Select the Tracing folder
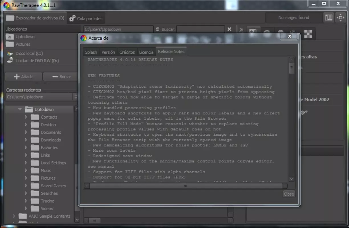Screen dimensions: 349x228 coord(47,201)
